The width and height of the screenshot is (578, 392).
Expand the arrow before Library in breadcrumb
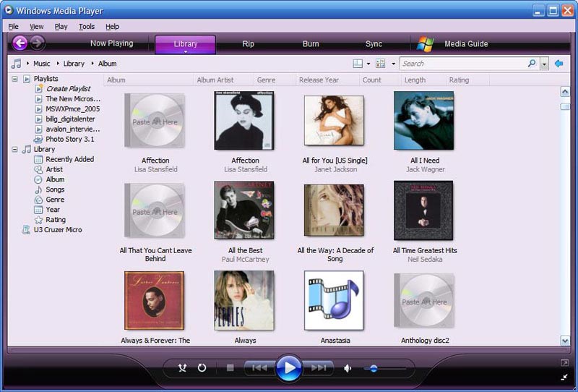point(58,64)
